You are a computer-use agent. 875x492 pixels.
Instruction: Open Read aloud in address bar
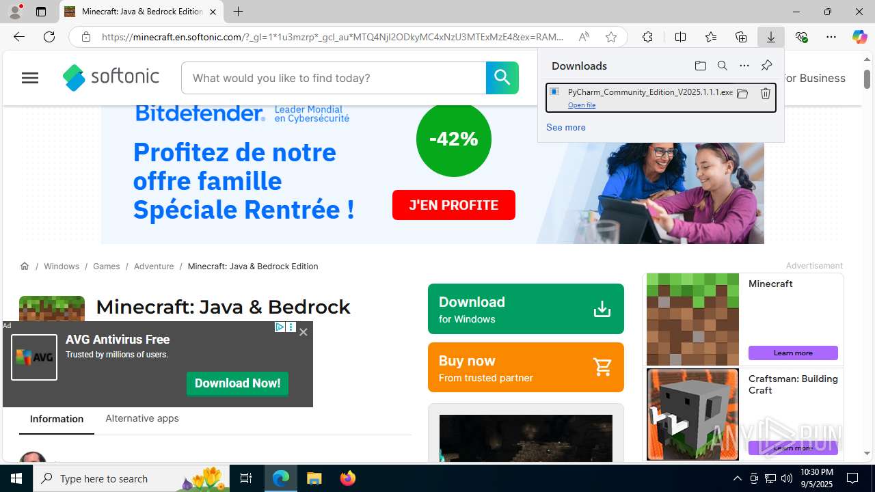(584, 37)
